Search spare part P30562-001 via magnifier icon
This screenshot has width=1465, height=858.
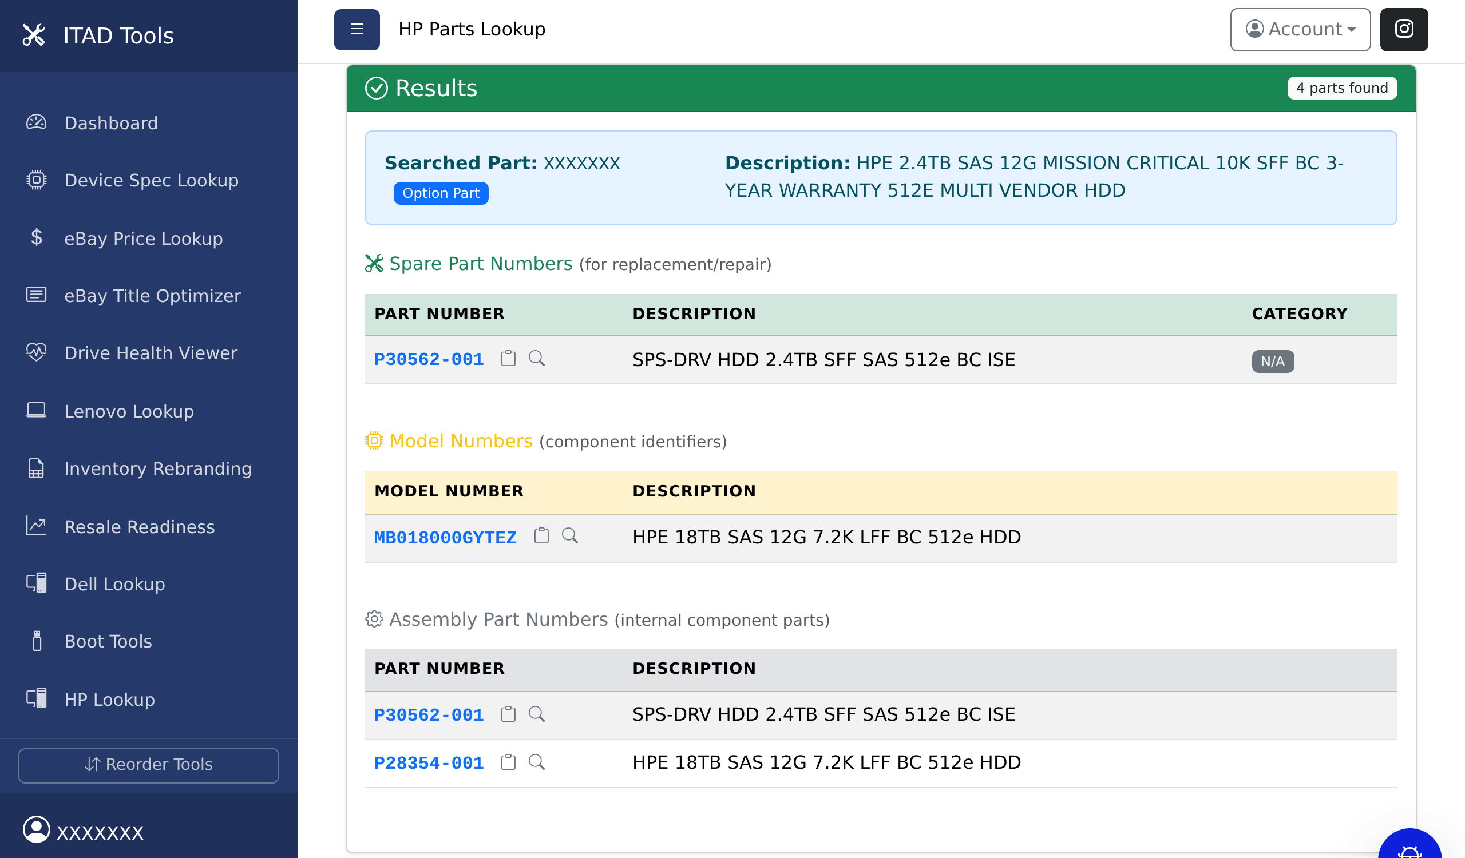pos(537,359)
